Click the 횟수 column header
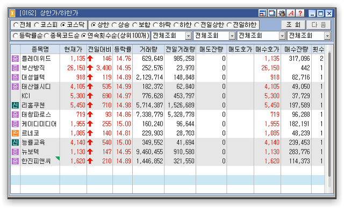The image size is (344, 209). (318, 49)
